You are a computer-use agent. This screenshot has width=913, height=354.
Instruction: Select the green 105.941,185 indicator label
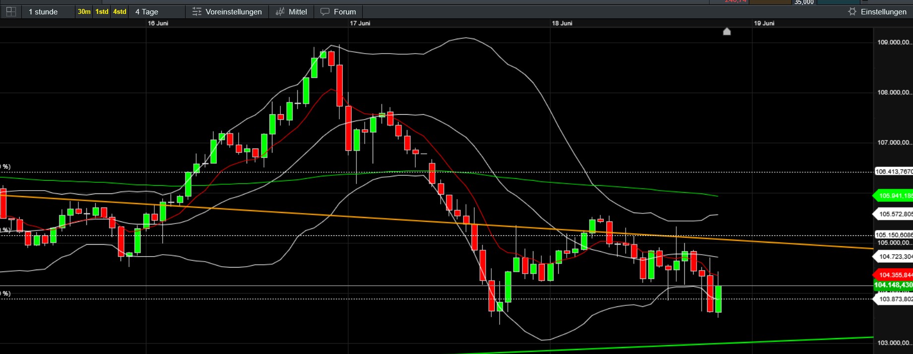pos(894,196)
